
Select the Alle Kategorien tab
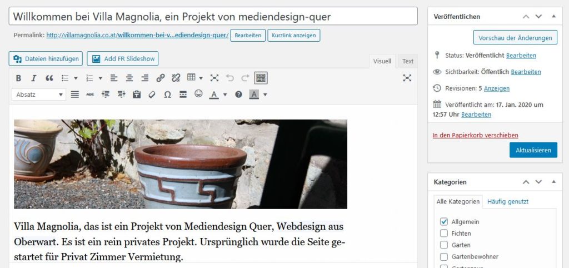click(x=458, y=201)
